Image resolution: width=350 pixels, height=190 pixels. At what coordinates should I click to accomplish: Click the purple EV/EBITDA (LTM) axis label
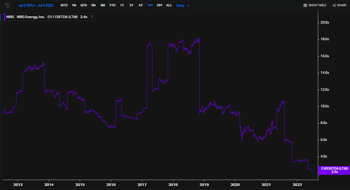point(334,170)
